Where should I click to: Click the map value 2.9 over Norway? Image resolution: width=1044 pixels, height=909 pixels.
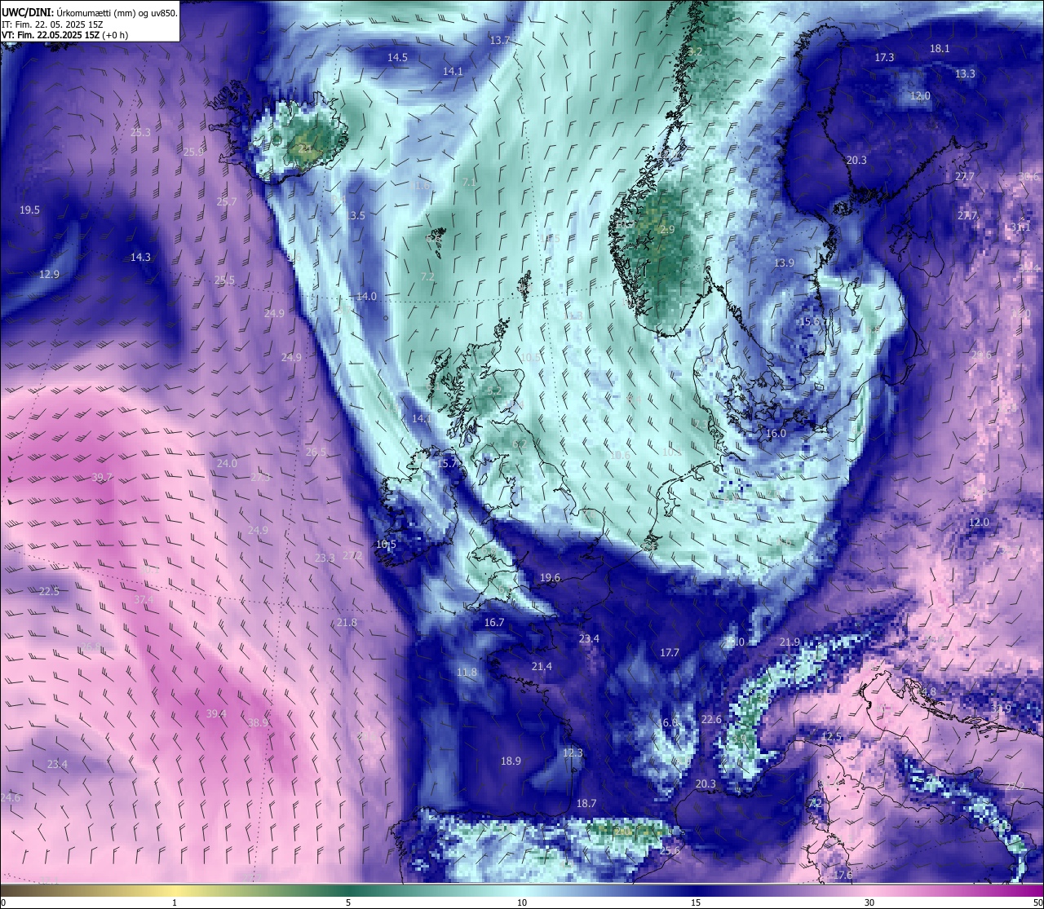(667, 230)
